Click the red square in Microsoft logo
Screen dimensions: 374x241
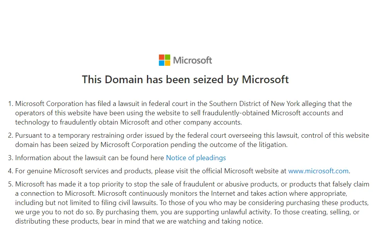(162, 57)
